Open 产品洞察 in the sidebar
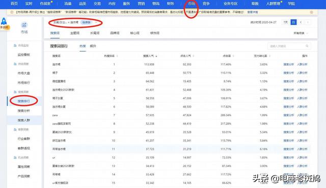 [x=24, y=176]
